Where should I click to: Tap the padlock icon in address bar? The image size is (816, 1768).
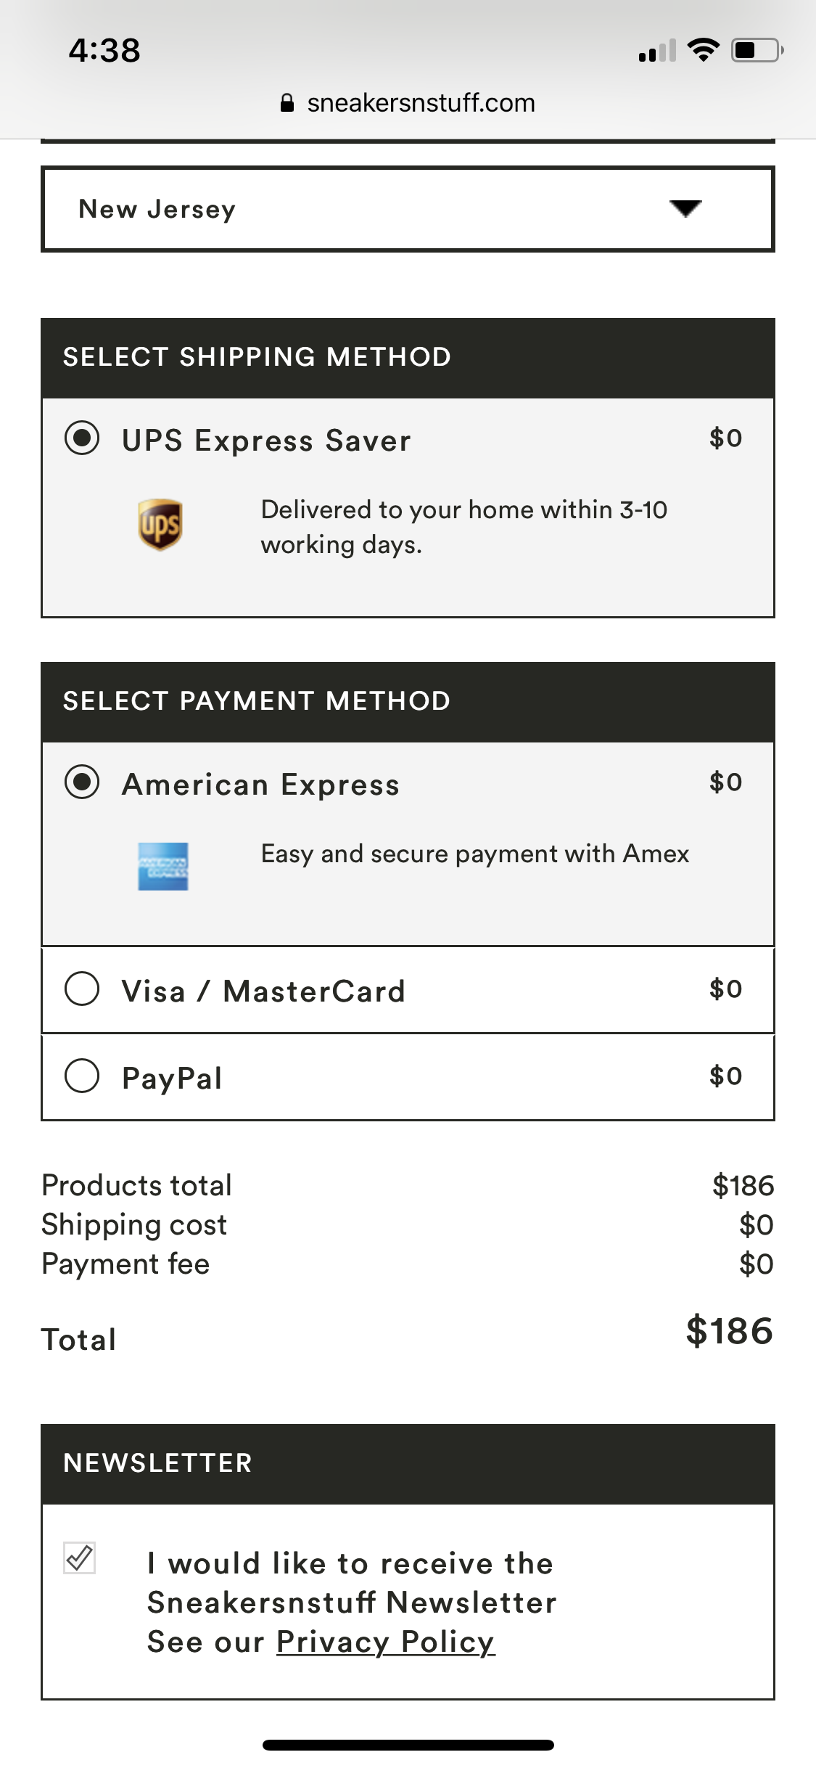(287, 103)
